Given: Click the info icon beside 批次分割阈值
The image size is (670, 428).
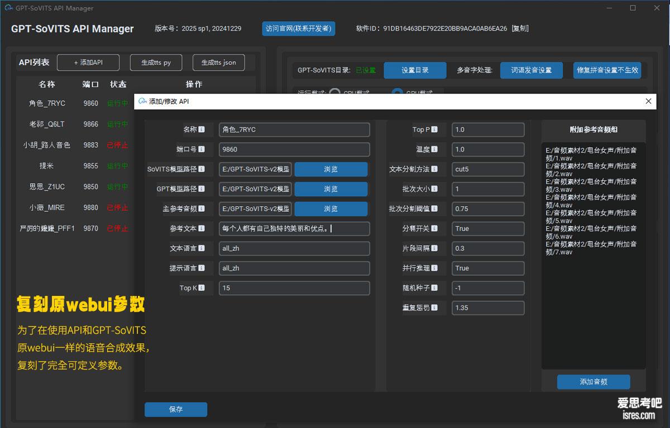Looking at the screenshot, I should (434, 209).
